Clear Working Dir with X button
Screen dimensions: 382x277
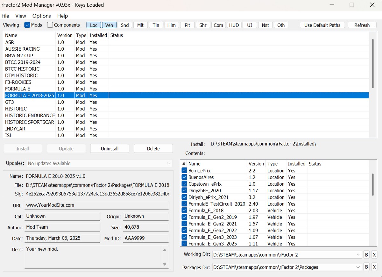click(x=374, y=255)
